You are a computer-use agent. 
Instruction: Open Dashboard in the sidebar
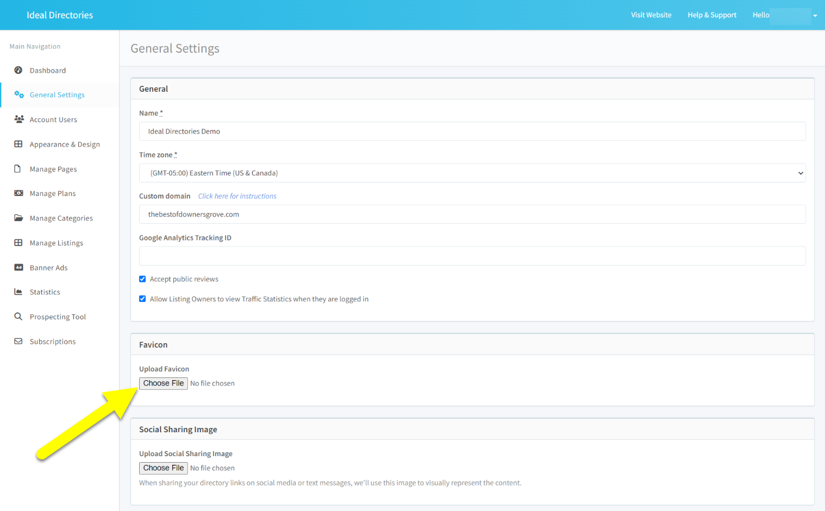[48, 71]
